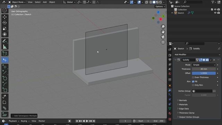222x125 pixels.
Task: Select the Rotate tool
Action: [5, 23]
